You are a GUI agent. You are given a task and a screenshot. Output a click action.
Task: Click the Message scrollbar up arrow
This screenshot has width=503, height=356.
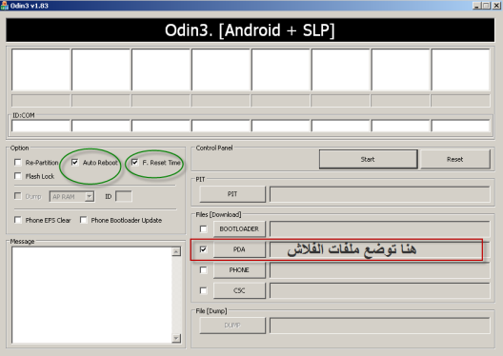pos(176,251)
